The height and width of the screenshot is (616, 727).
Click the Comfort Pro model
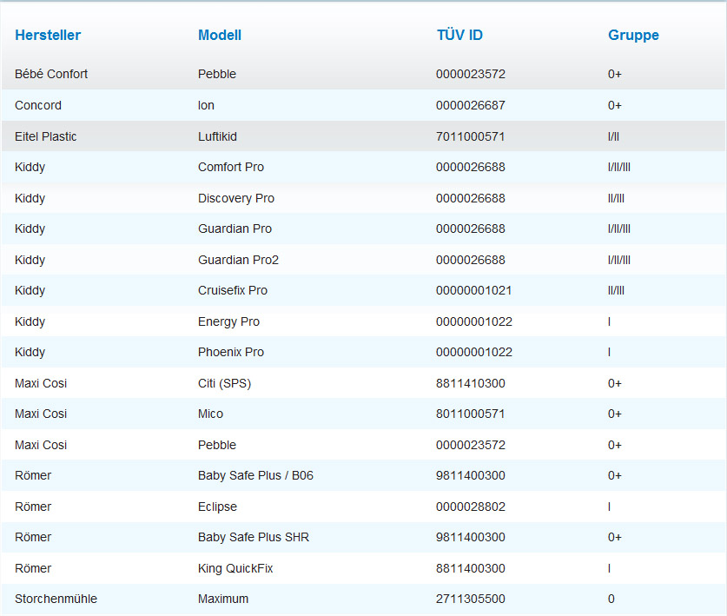tap(231, 167)
